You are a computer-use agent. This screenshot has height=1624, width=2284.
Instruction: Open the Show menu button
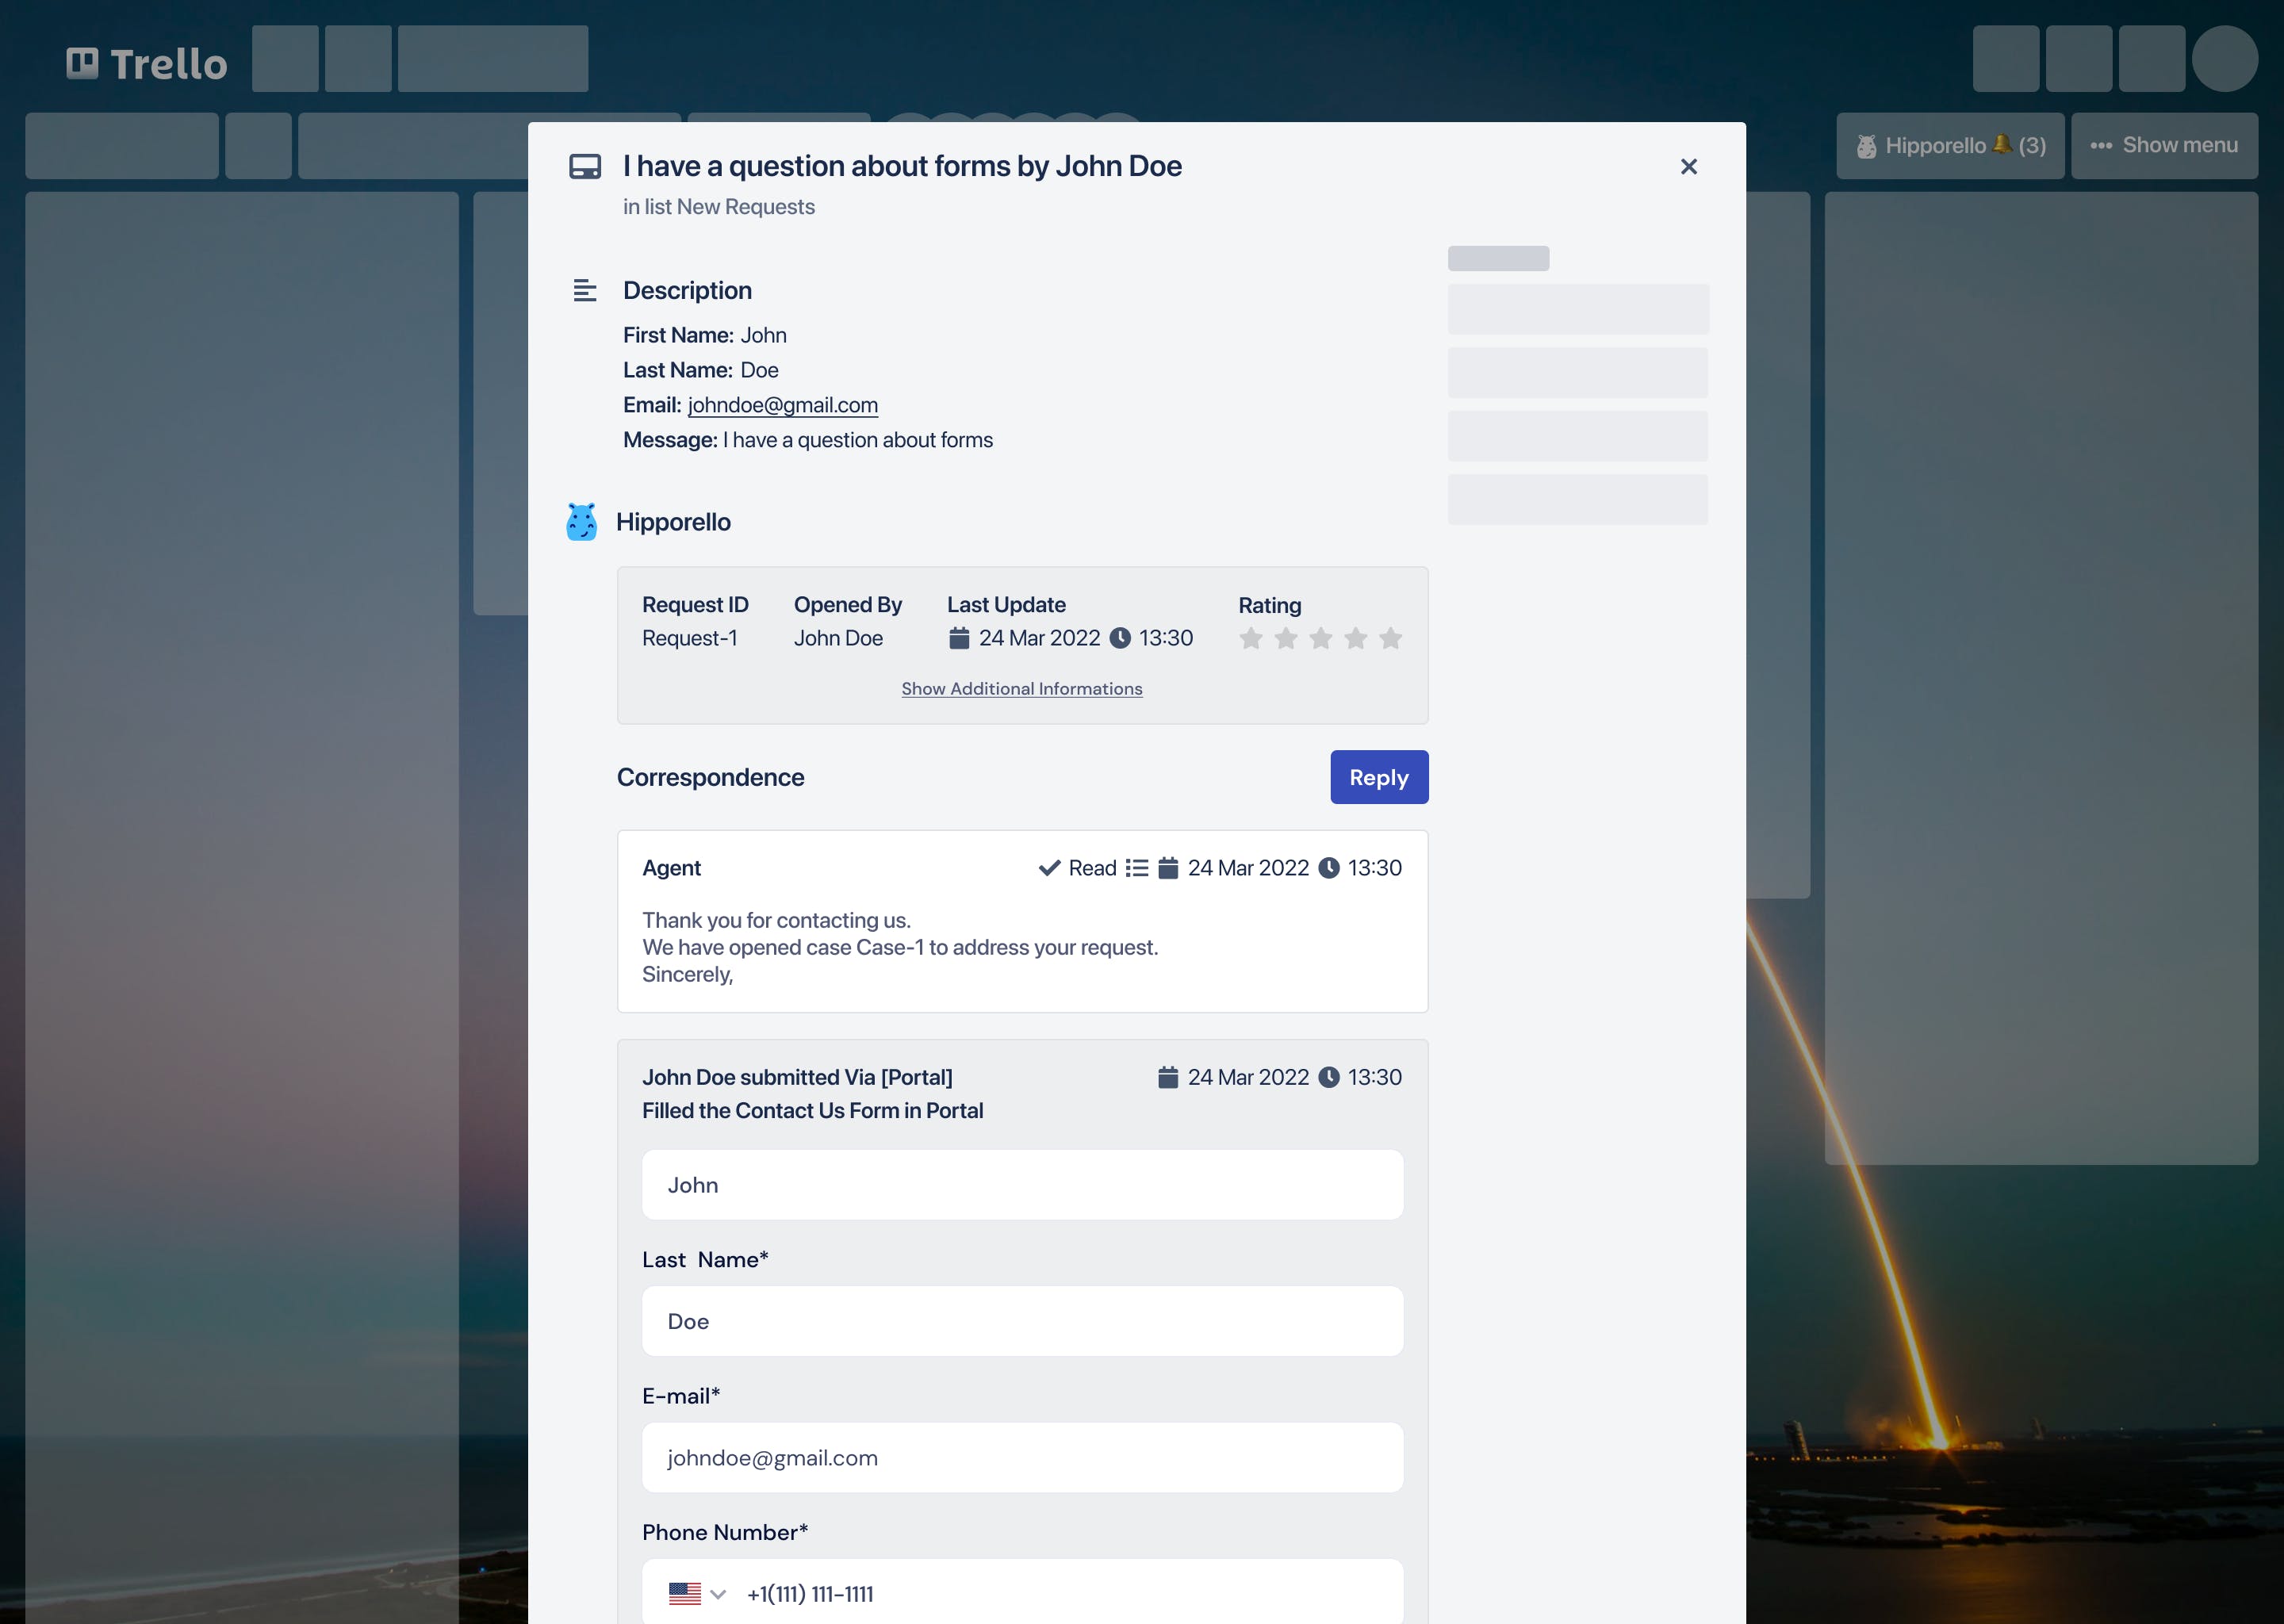(2164, 145)
